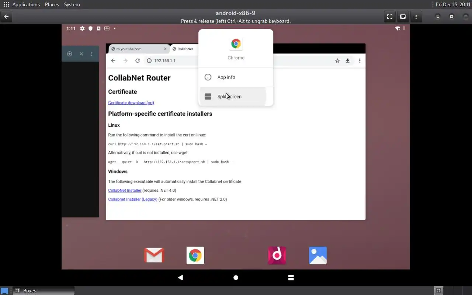
Task: Open Gmail from the Android dock
Action: [x=154, y=255]
